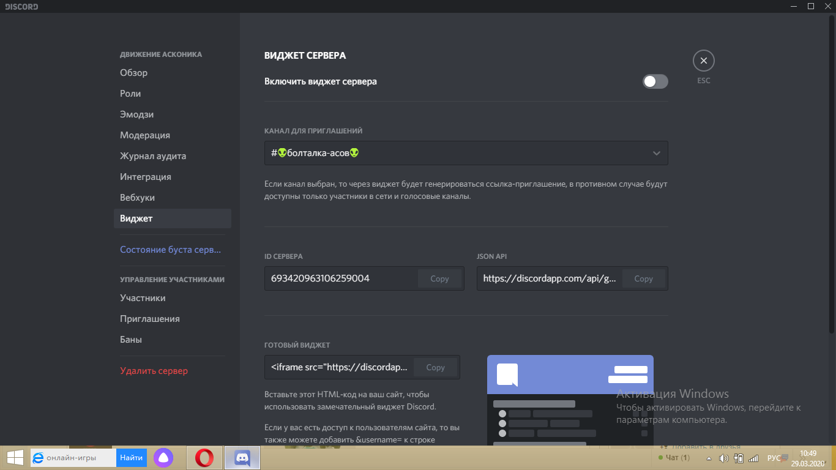
Task: Close settings with the ESC X button
Action: point(704,61)
